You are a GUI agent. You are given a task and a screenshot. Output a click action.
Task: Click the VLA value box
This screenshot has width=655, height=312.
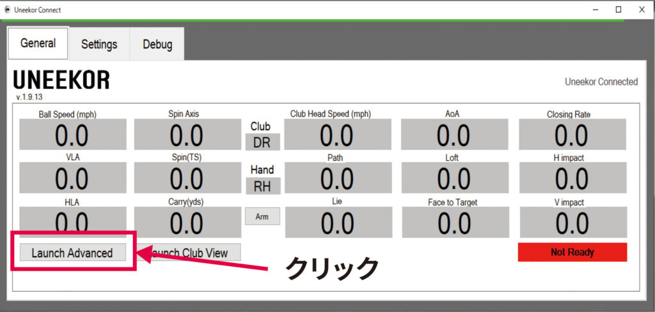[x=73, y=178]
